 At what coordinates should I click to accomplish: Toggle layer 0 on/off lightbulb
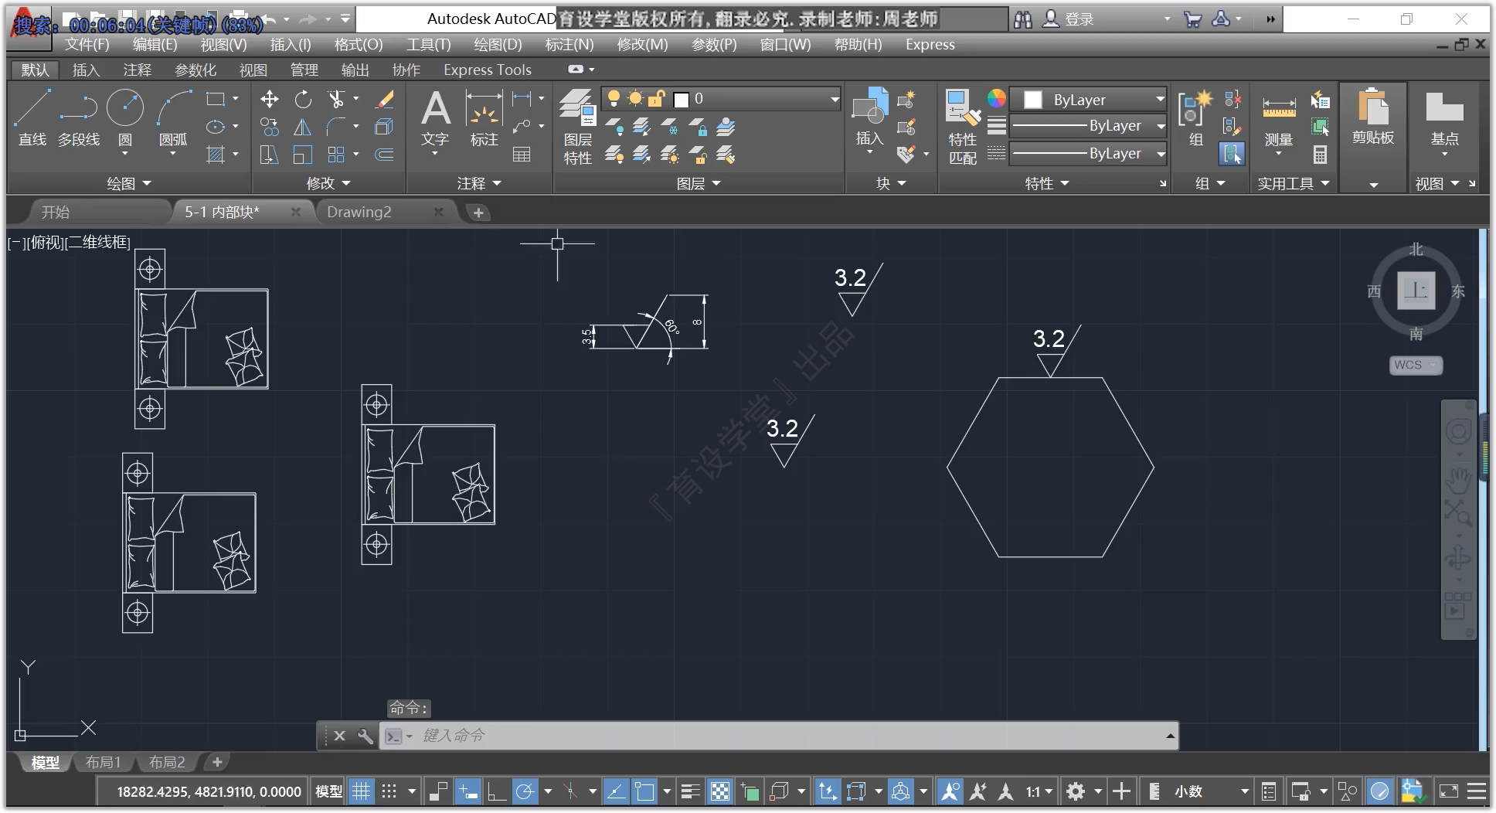pyautogui.click(x=614, y=98)
